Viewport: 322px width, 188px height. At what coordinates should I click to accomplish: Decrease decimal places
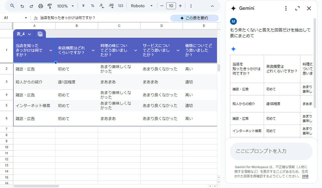point(102,6)
